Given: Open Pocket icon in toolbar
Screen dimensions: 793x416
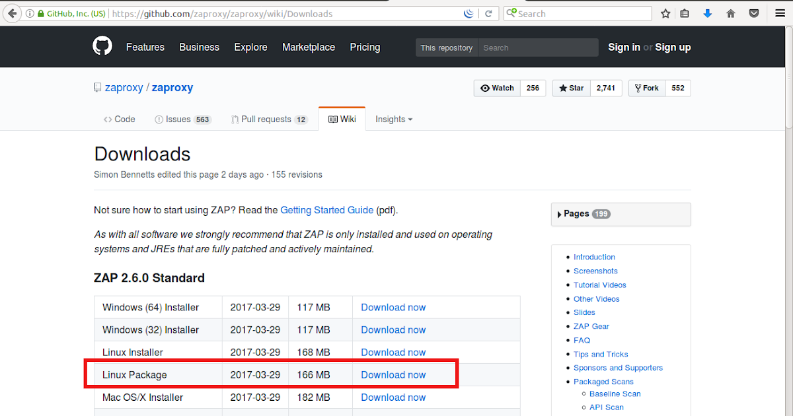Looking at the screenshot, I should tap(753, 13).
